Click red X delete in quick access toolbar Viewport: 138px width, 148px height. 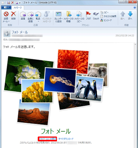pyautogui.click(x=13, y=3)
